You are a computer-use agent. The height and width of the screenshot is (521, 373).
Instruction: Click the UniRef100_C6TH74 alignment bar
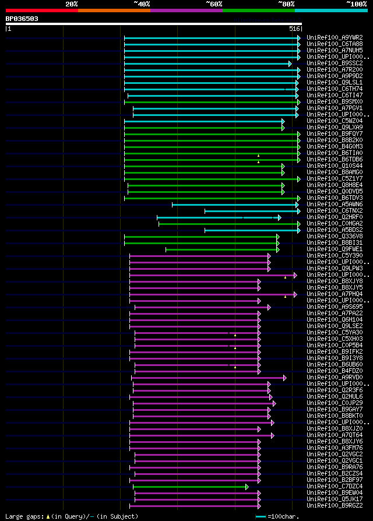tap(212, 89)
